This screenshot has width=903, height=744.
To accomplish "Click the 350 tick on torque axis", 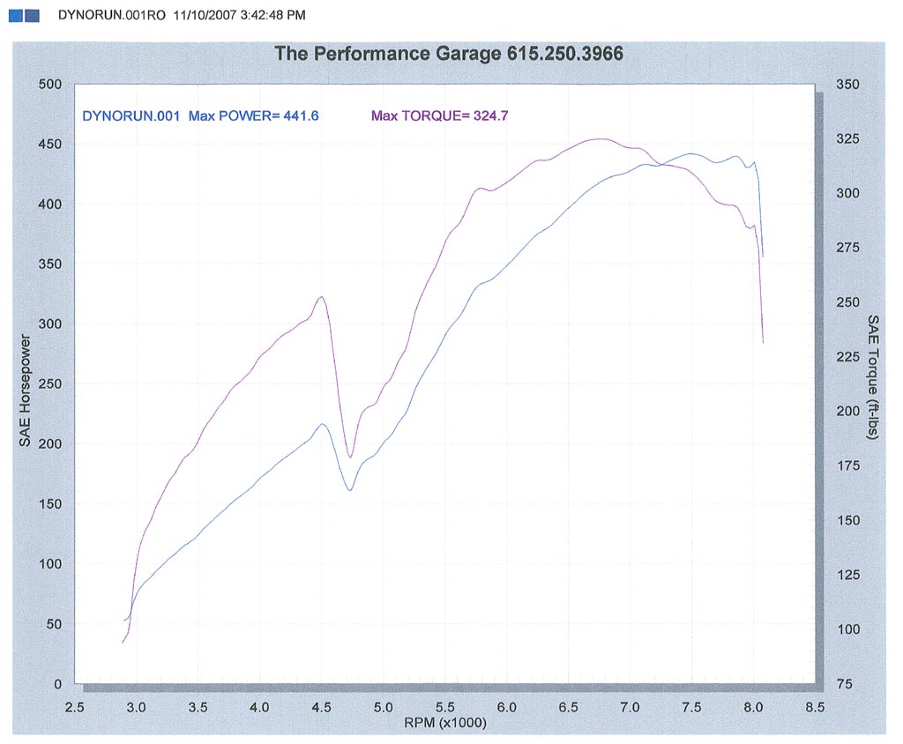I will point(845,85).
